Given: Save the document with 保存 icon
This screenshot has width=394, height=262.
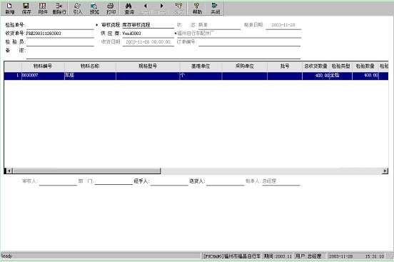Looking at the screenshot, I should tap(26, 9).
